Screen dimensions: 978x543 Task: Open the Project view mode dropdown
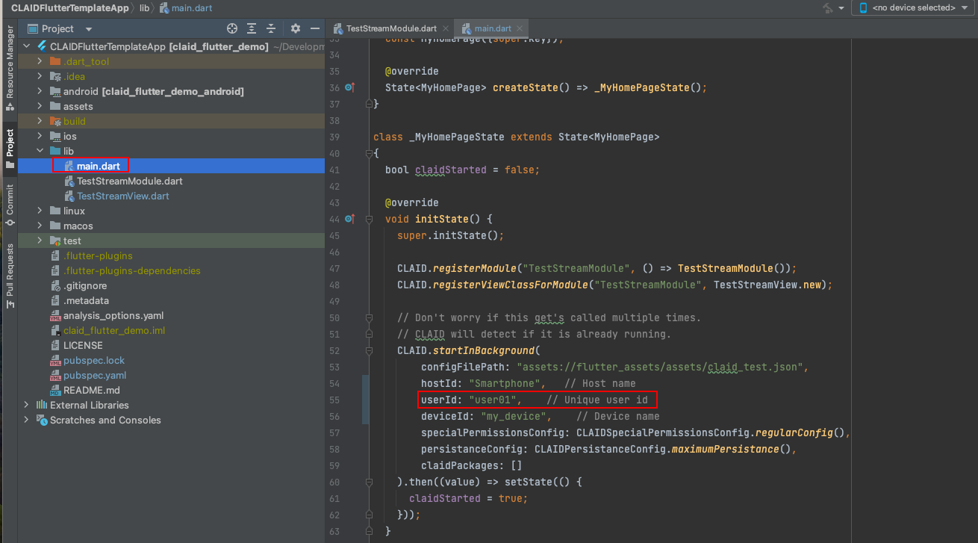point(89,29)
